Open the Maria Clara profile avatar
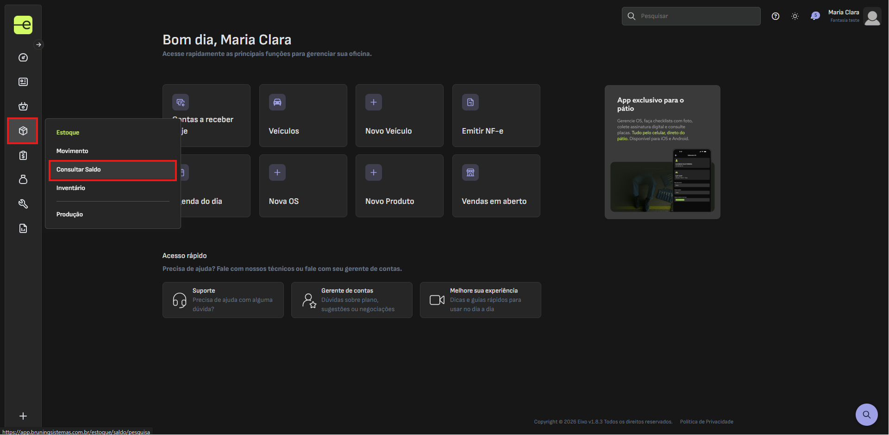The image size is (889, 435). tap(872, 17)
